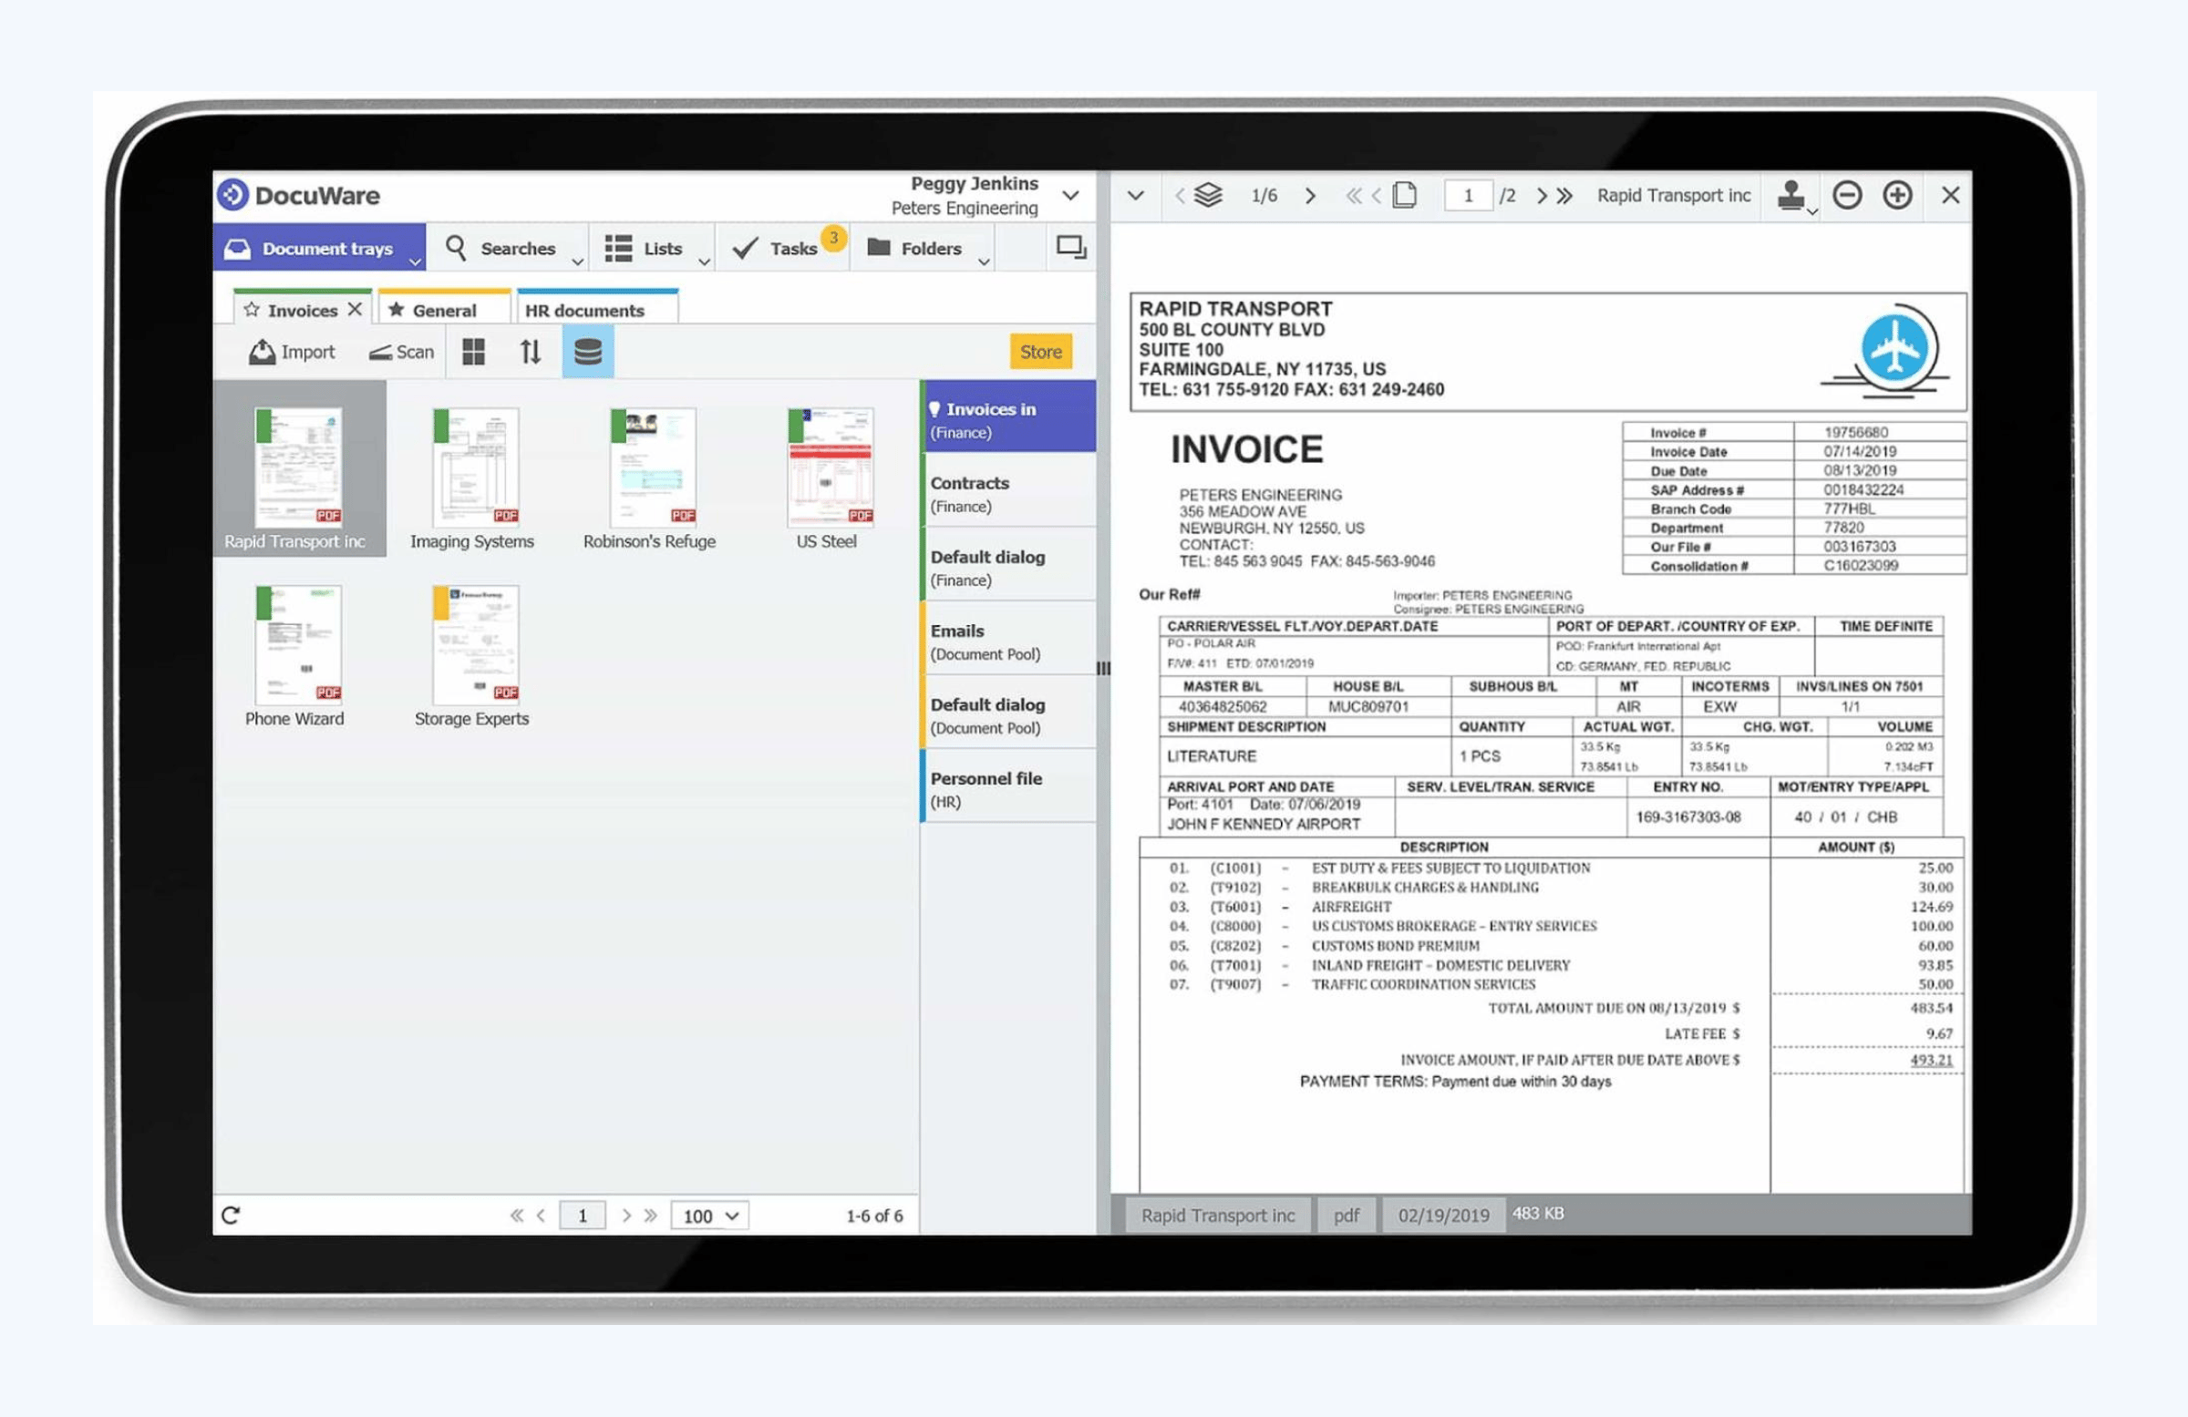Click the splitter handle between tray and viewer
The image size is (2188, 1417).
tap(1103, 668)
